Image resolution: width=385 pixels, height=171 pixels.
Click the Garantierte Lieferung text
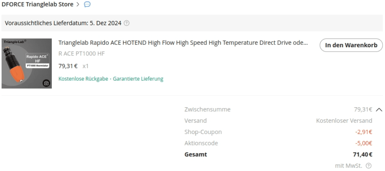[x=138, y=79]
